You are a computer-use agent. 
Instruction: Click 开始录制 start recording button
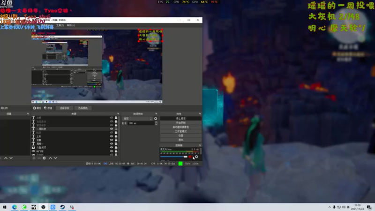click(181, 123)
